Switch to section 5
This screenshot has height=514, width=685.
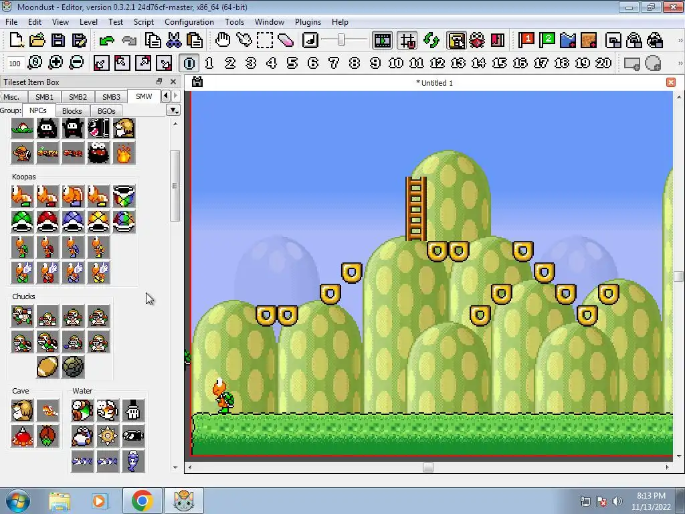point(292,63)
